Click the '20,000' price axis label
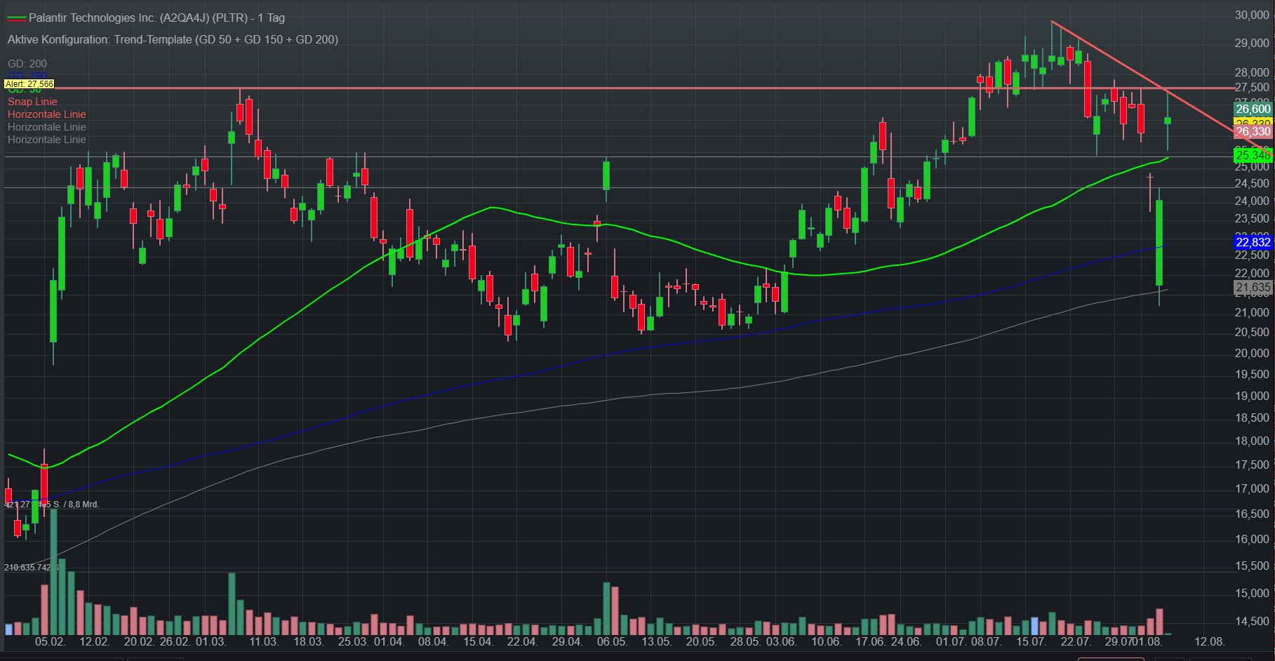The width and height of the screenshot is (1275, 661). (x=1253, y=353)
